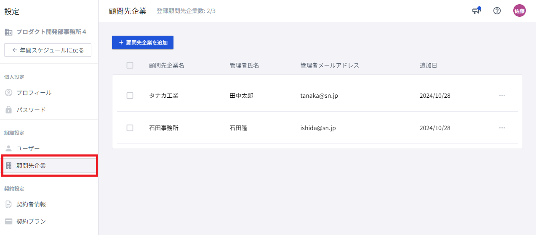
Task: Open the more options menu for 石田事務所
Action: (x=501, y=128)
